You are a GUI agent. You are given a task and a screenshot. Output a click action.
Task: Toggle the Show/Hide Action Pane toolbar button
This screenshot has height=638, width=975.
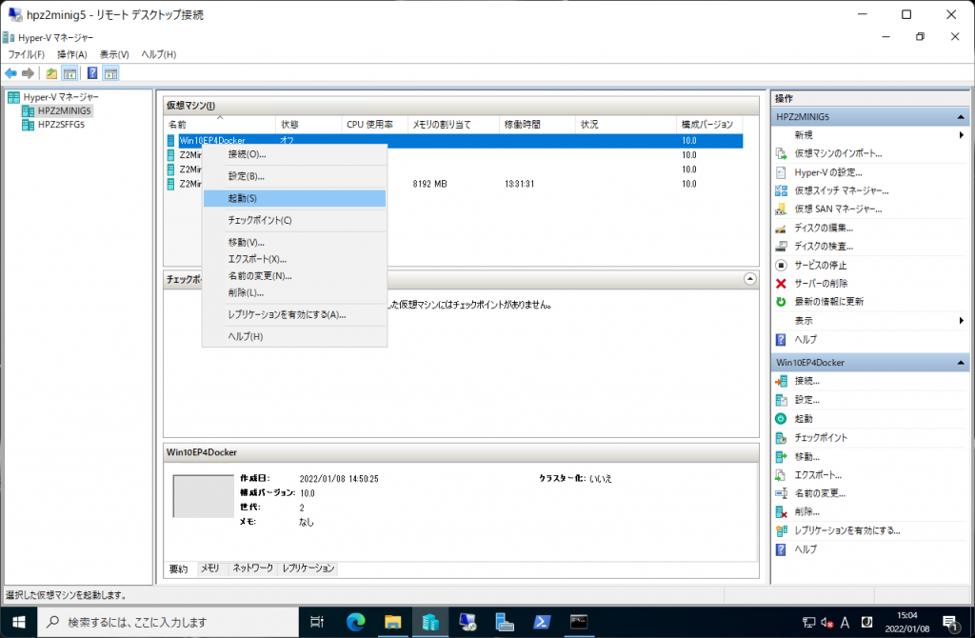[x=111, y=73]
